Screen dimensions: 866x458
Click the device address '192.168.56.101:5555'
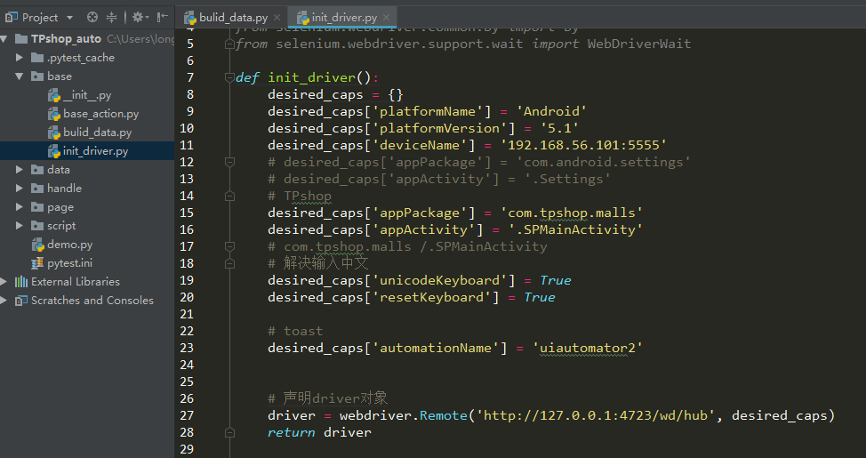[x=583, y=145]
